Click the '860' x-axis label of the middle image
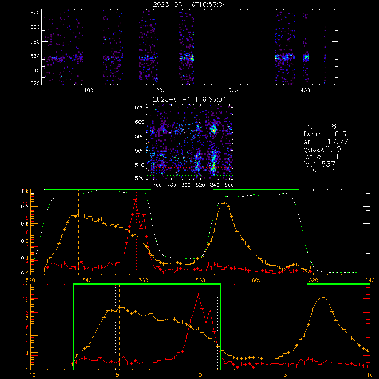 pyautogui.click(x=229, y=185)
